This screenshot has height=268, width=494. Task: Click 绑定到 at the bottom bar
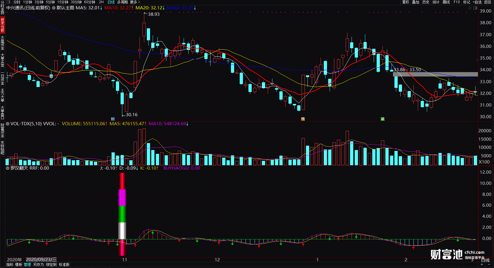point(51,264)
